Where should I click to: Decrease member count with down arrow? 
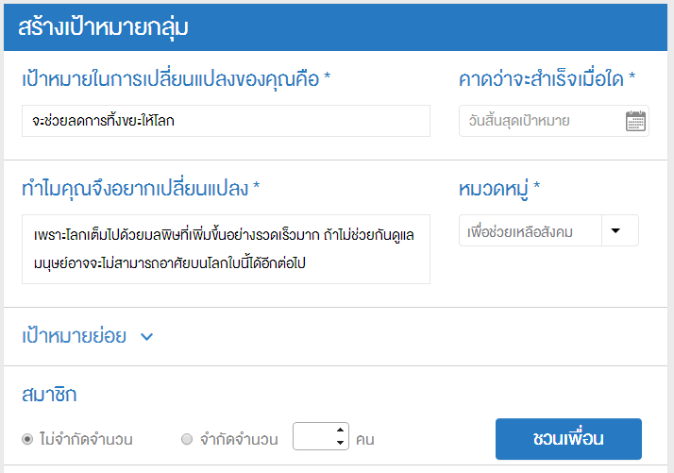tap(340, 443)
